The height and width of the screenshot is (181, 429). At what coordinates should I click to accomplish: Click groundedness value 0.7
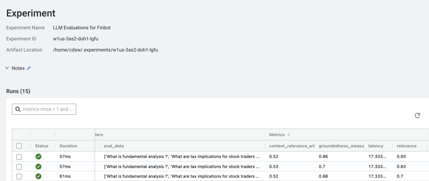click(322, 166)
